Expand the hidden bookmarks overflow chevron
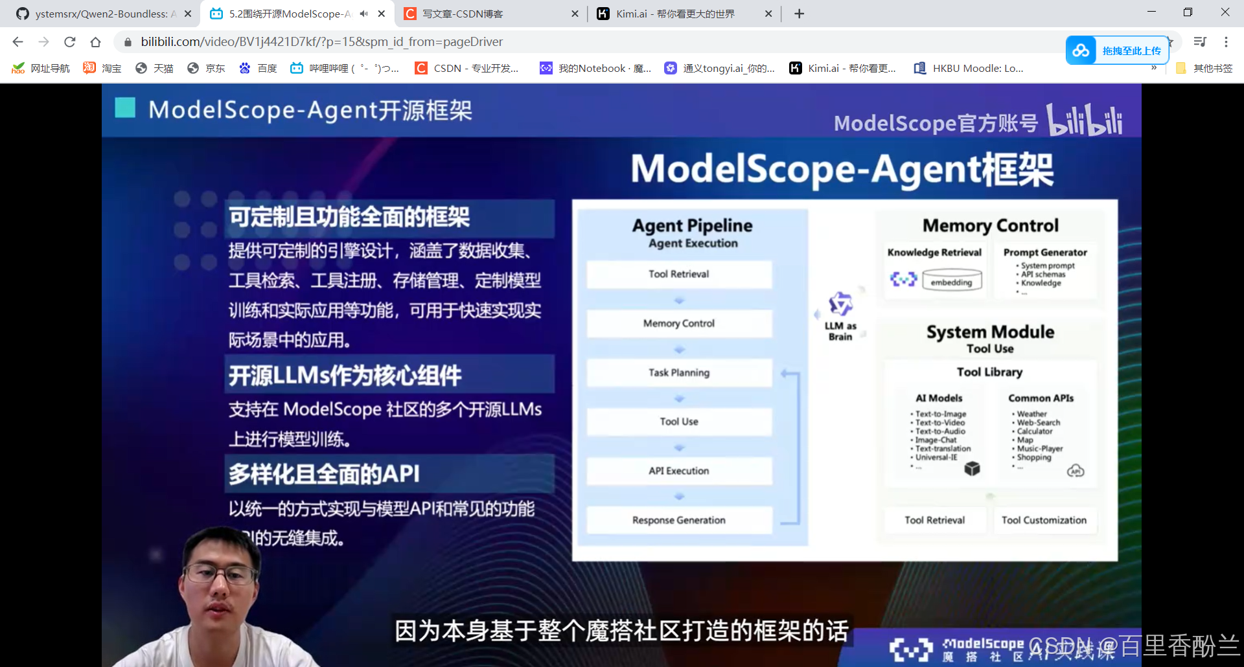Viewport: 1244px width, 667px height. [x=1154, y=68]
